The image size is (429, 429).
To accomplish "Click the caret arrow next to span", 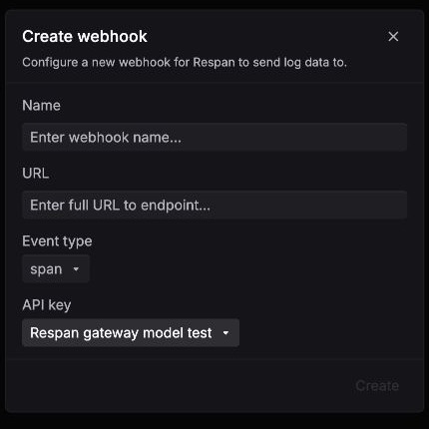I will click(76, 268).
